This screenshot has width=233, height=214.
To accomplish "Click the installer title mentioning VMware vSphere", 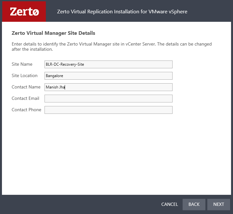I will point(122,12).
